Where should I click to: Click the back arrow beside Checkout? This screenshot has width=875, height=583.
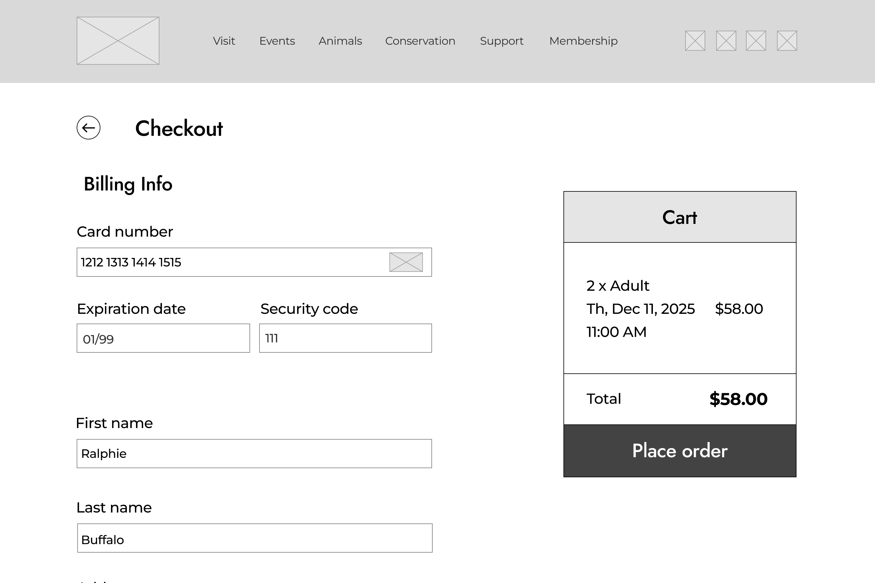click(x=89, y=128)
